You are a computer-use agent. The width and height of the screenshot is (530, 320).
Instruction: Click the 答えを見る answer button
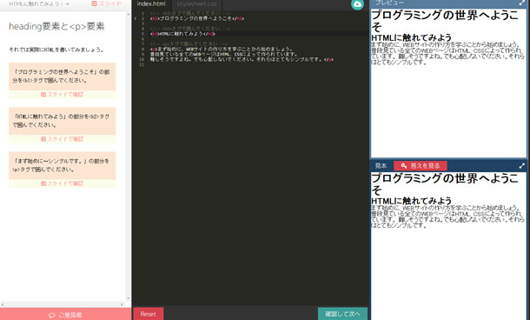tap(421, 166)
